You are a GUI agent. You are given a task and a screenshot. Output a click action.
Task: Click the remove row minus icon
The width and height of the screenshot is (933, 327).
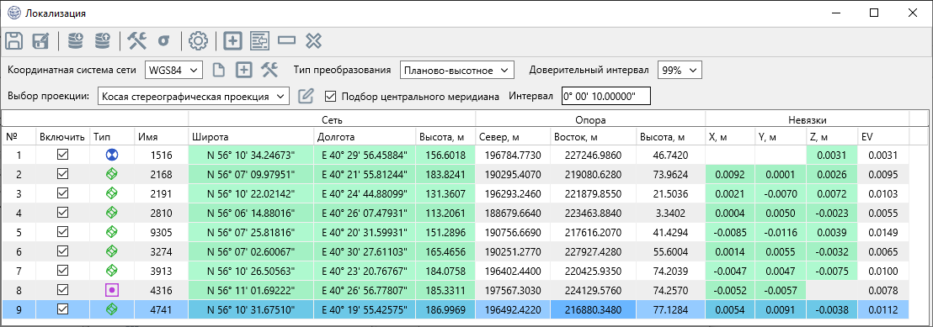tap(286, 40)
